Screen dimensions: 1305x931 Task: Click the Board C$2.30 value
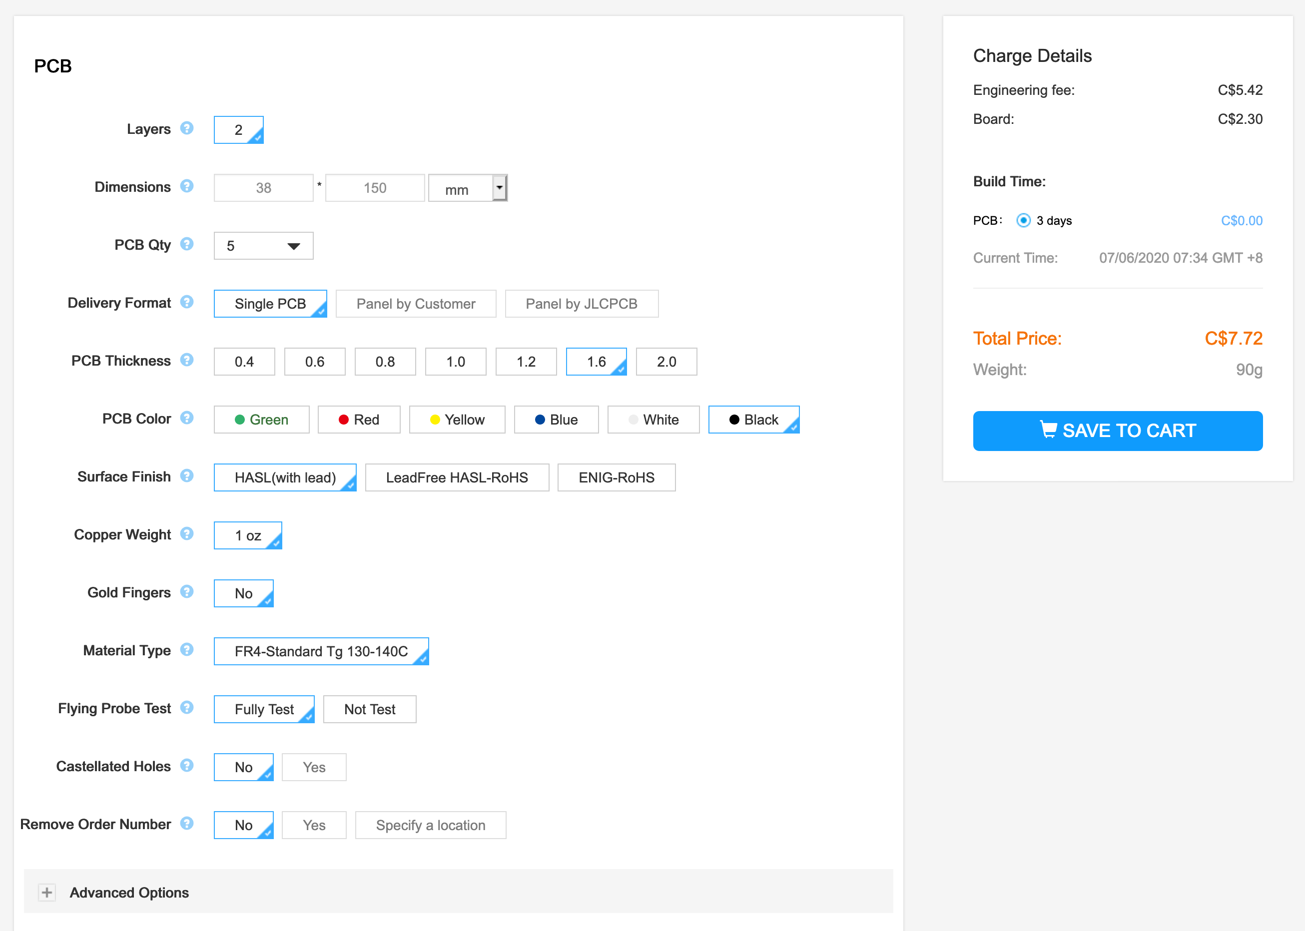point(1240,119)
